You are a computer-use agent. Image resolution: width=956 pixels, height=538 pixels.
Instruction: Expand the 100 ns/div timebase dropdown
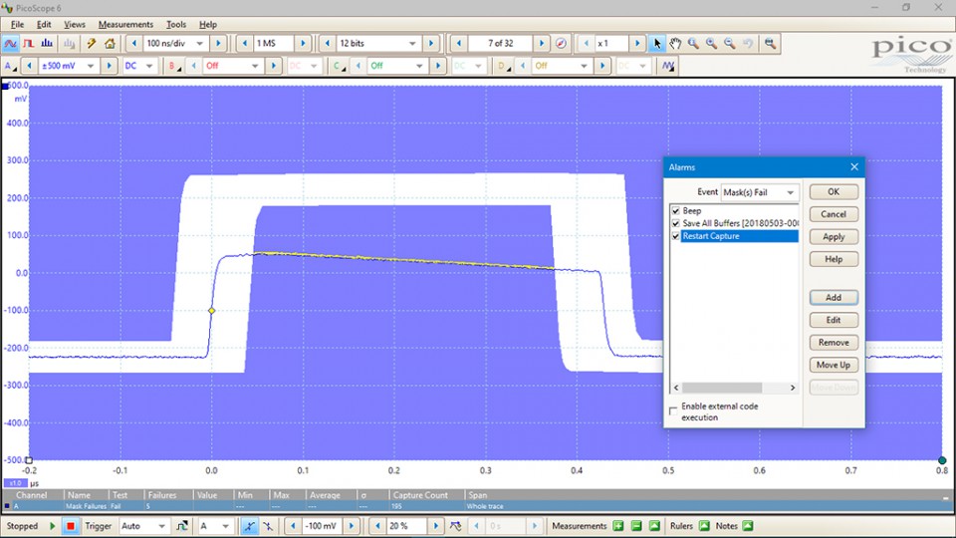point(200,44)
